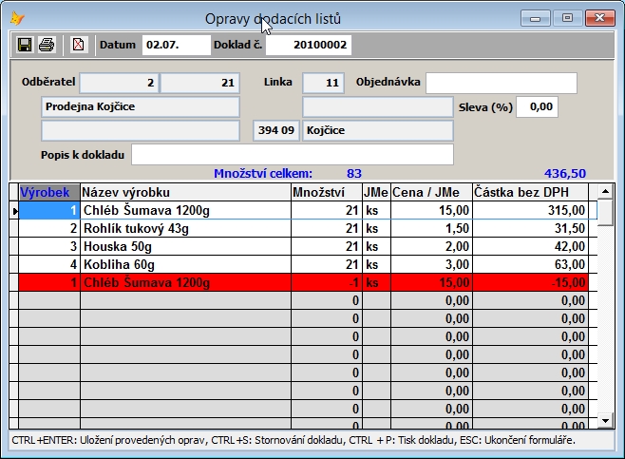Click the city field Kojčice

(x=378, y=130)
